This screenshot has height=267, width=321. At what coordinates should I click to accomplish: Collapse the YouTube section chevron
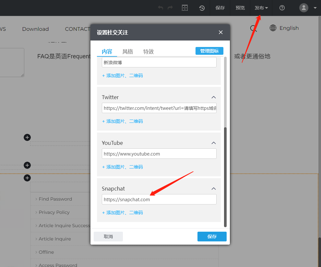(x=214, y=143)
